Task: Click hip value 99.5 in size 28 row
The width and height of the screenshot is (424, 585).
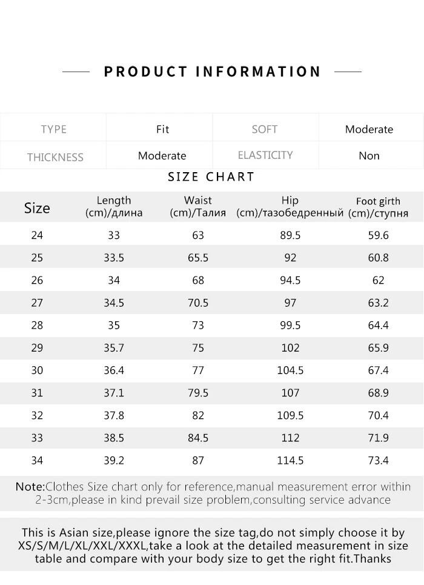Action: (x=290, y=326)
